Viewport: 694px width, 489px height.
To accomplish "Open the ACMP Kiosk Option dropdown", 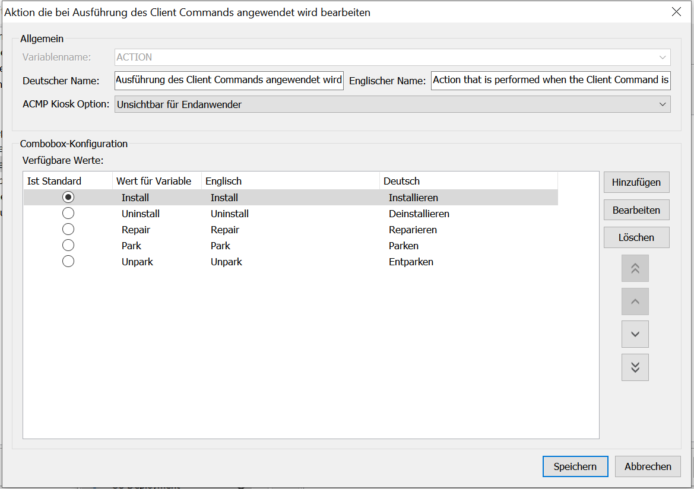I will [392, 104].
